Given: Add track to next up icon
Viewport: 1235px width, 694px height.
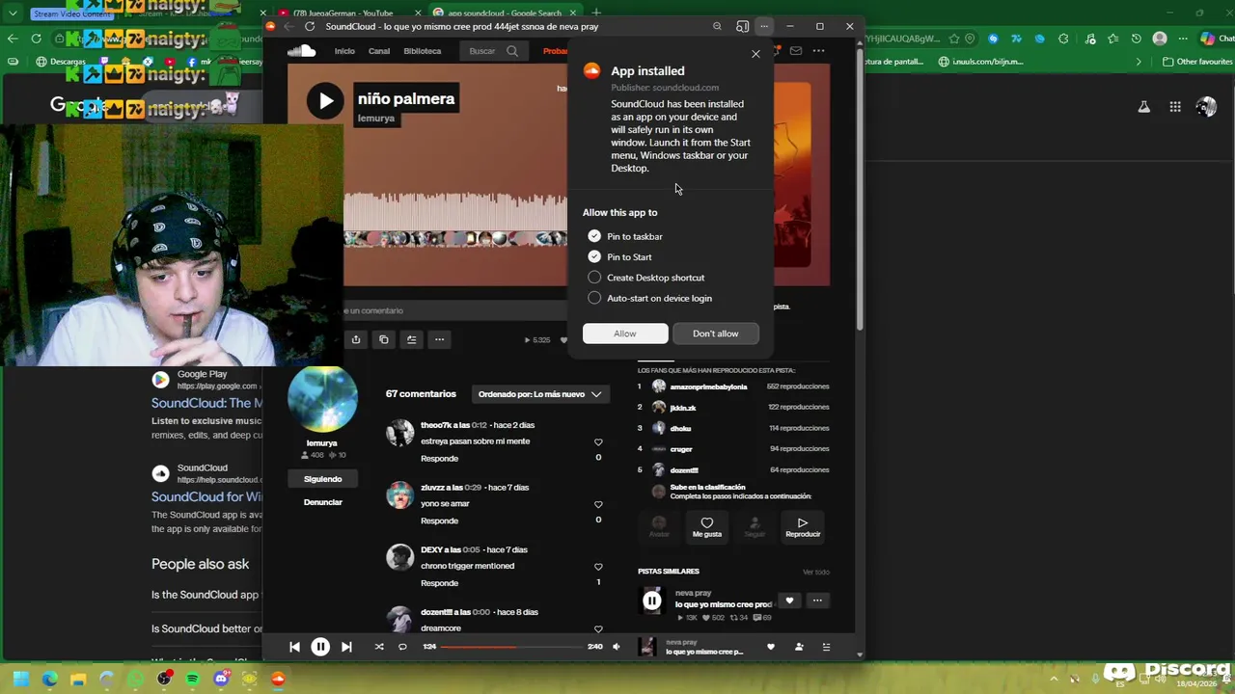Looking at the screenshot, I should (411, 339).
